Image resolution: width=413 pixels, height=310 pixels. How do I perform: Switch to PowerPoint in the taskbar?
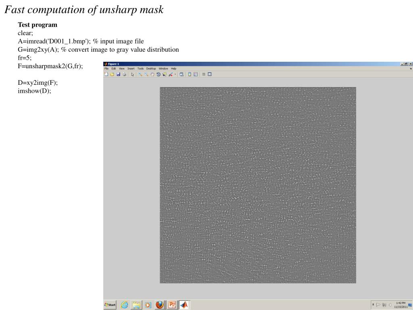pos(172,305)
